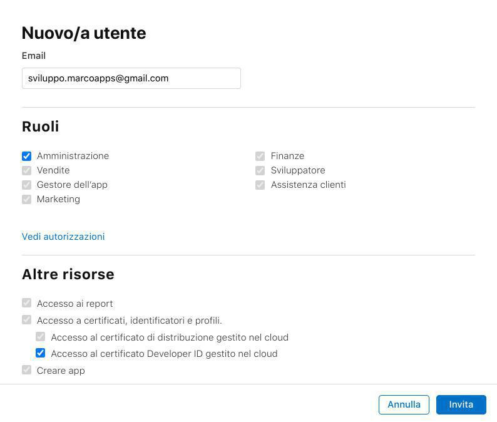Click the Sviluppatore role label text
The height and width of the screenshot is (422, 497).
click(x=298, y=170)
